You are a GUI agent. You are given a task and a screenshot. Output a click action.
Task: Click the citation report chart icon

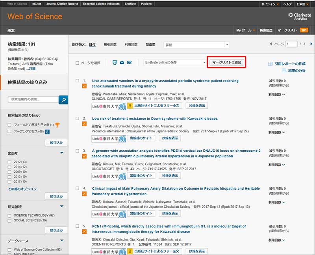click(270, 64)
